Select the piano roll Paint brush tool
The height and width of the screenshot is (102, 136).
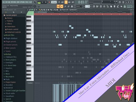click(x=42, y=10)
